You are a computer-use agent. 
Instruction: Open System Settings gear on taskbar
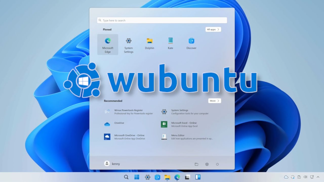pyautogui.click(x=147, y=177)
